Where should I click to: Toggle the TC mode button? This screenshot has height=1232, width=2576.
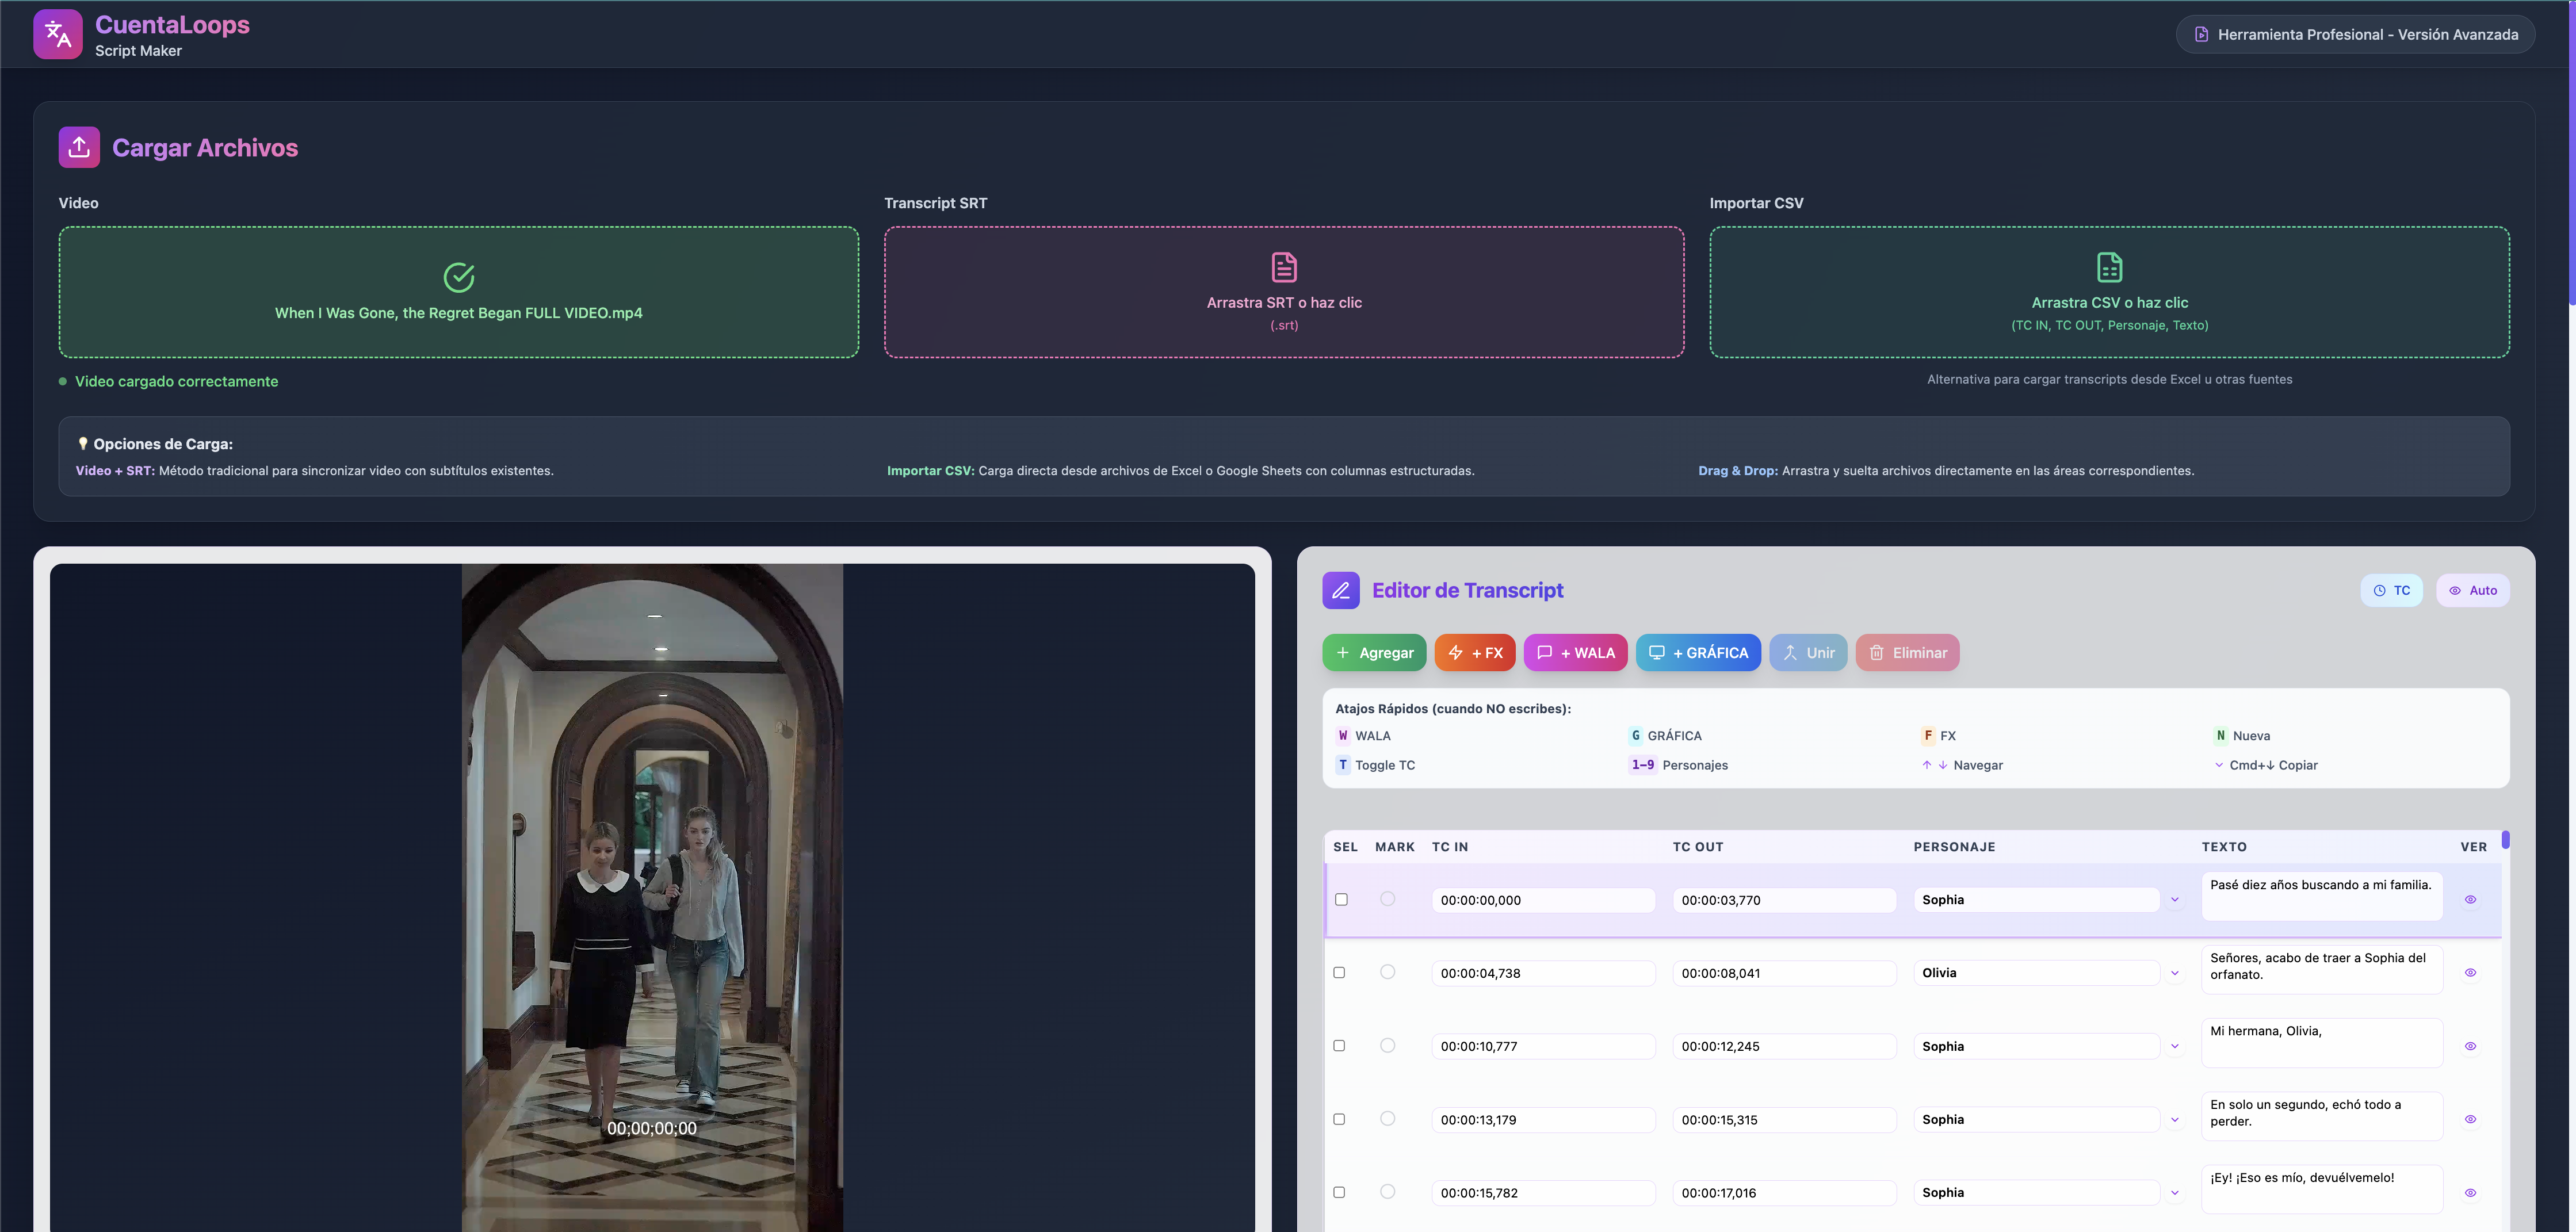[x=2391, y=590]
